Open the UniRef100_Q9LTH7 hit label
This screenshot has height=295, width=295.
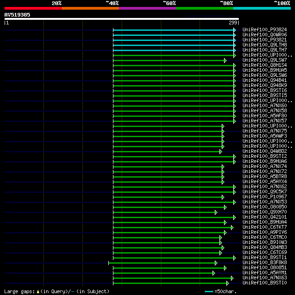pyautogui.click(x=265, y=50)
